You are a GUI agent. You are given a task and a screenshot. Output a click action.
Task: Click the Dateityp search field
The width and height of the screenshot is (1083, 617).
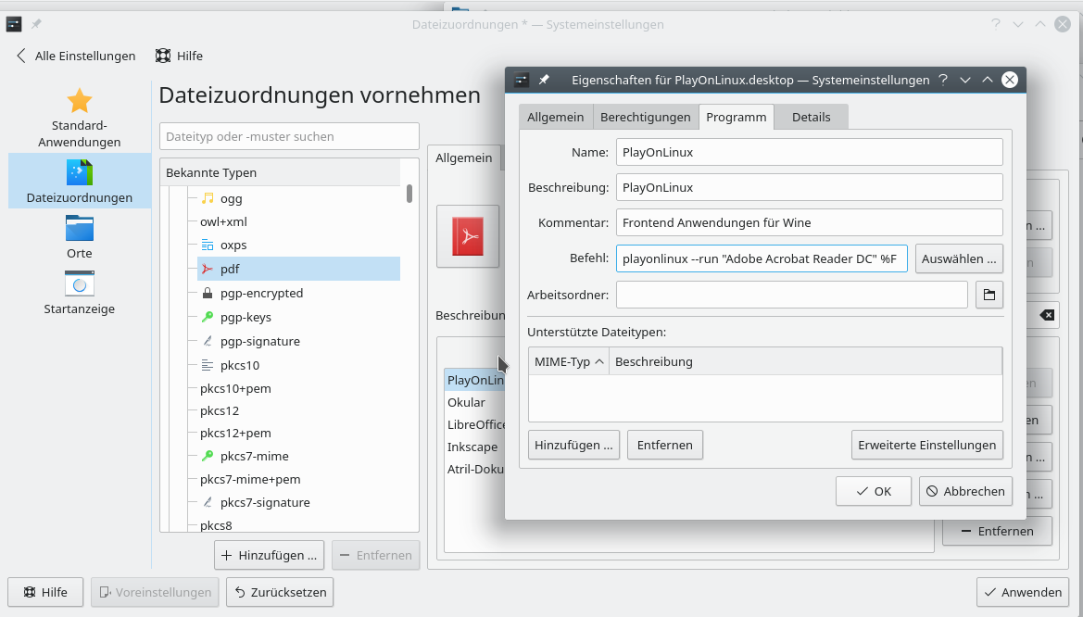[x=289, y=135]
